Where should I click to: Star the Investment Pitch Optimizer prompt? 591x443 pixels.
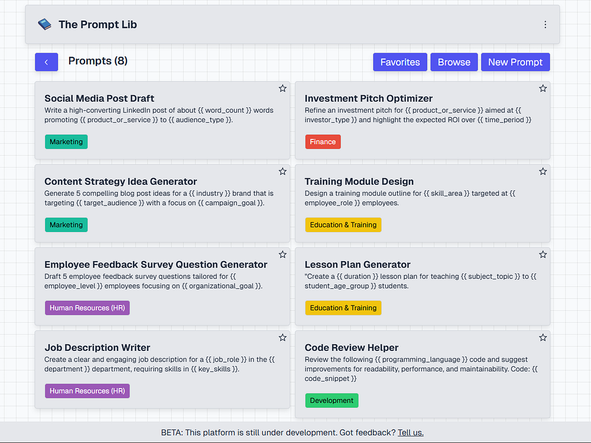pos(543,89)
